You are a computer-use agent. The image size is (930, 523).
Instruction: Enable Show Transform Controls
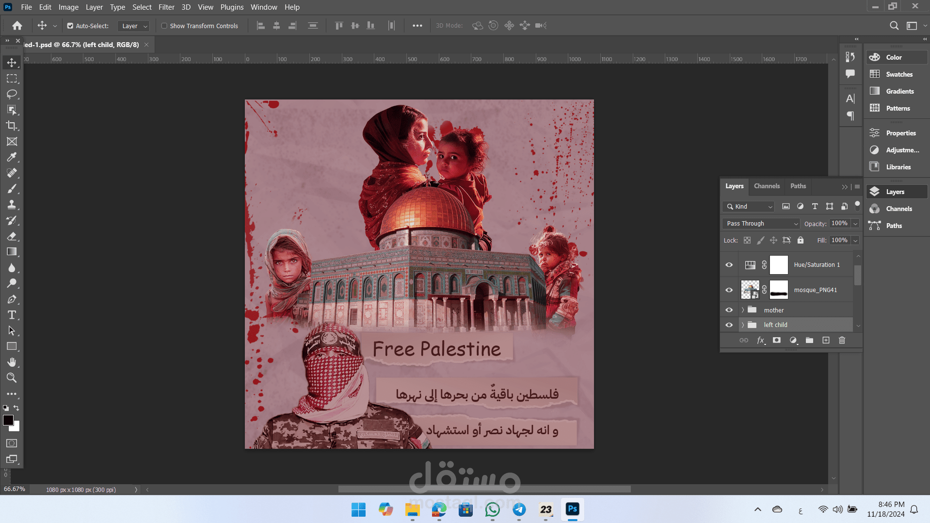point(164,26)
